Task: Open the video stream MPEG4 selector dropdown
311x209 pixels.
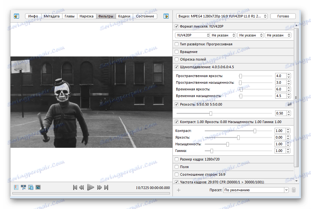Action: pyautogui.click(x=221, y=16)
